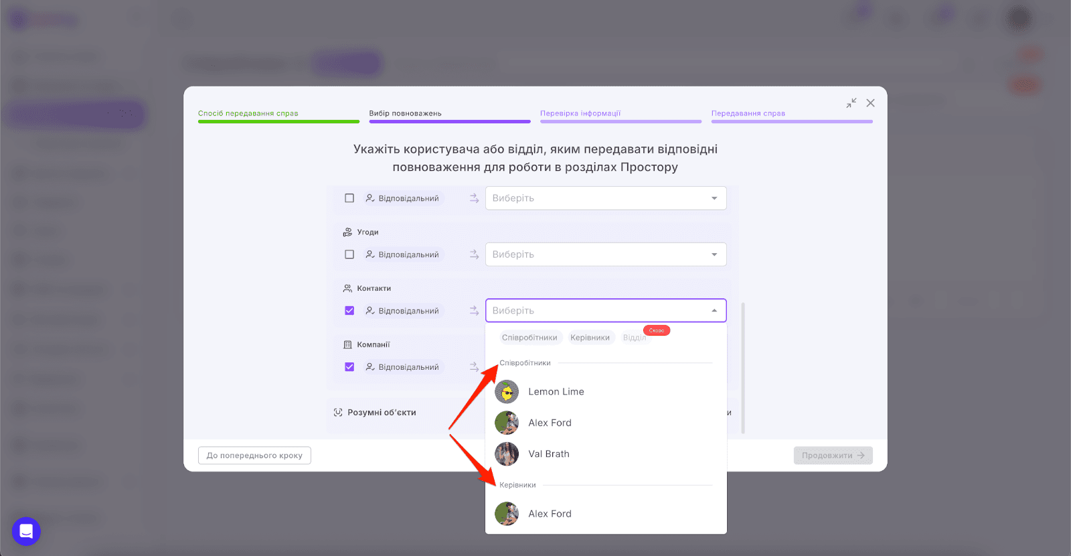Click Val Brath's avatar

(507, 454)
